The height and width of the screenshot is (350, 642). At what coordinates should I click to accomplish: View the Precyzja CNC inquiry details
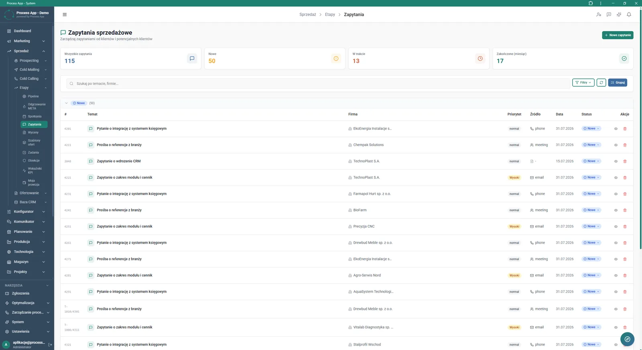coord(616,226)
